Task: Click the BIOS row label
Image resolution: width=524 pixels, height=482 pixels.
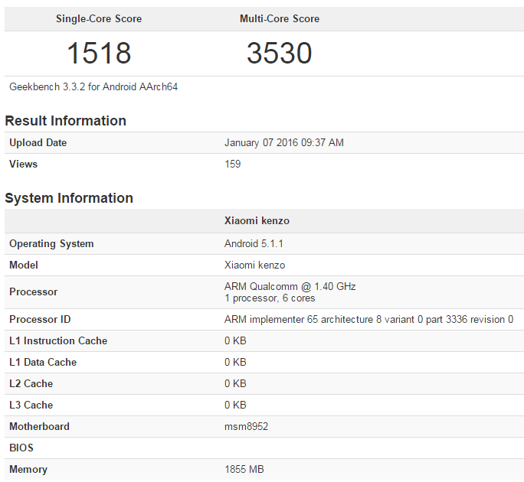Action: [x=21, y=448]
